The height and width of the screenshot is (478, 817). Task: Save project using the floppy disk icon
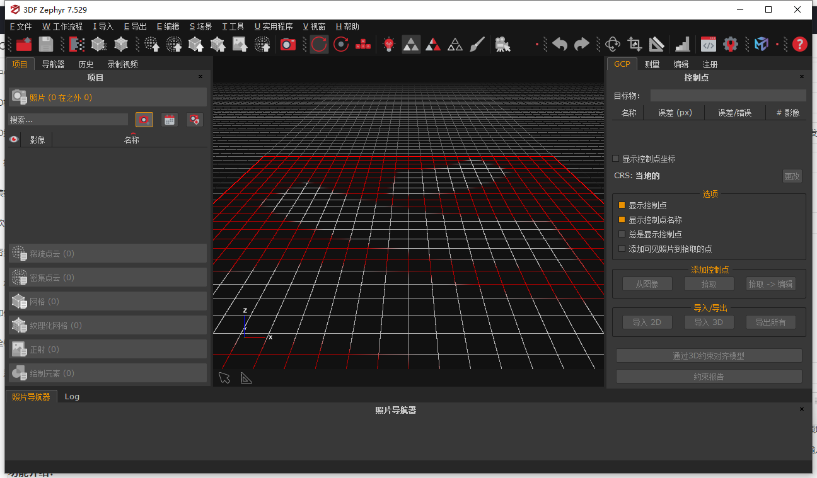(46, 44)
